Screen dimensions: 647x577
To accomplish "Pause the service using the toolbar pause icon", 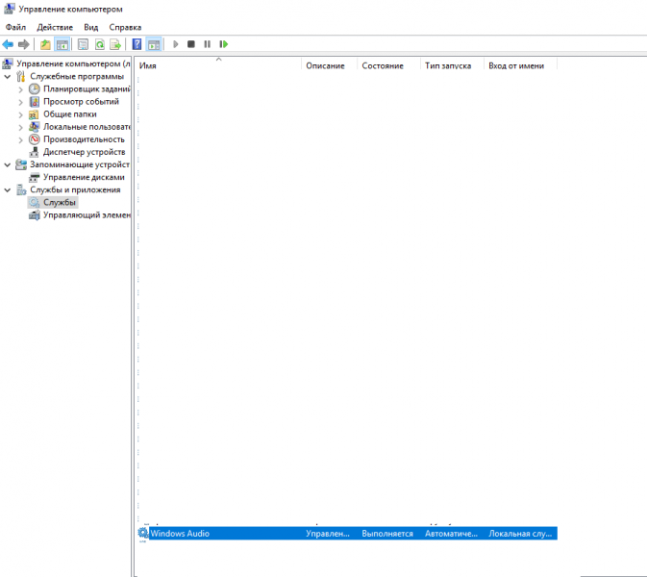I will pos(208,44).
